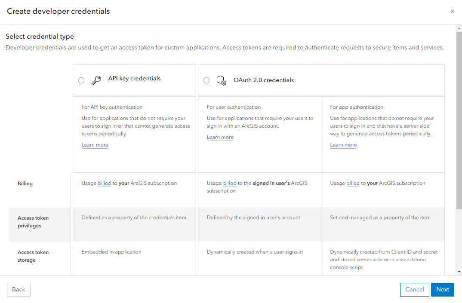Click the API key icon

[96, 80]
